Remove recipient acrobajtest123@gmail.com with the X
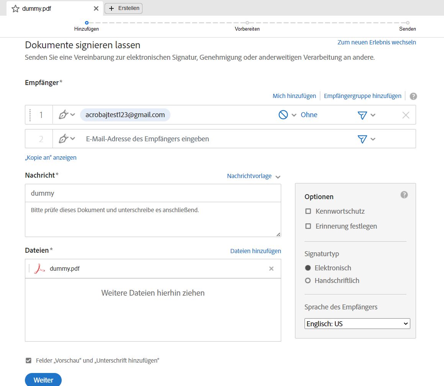The image size is (444, 386). (x=405, y=114)
